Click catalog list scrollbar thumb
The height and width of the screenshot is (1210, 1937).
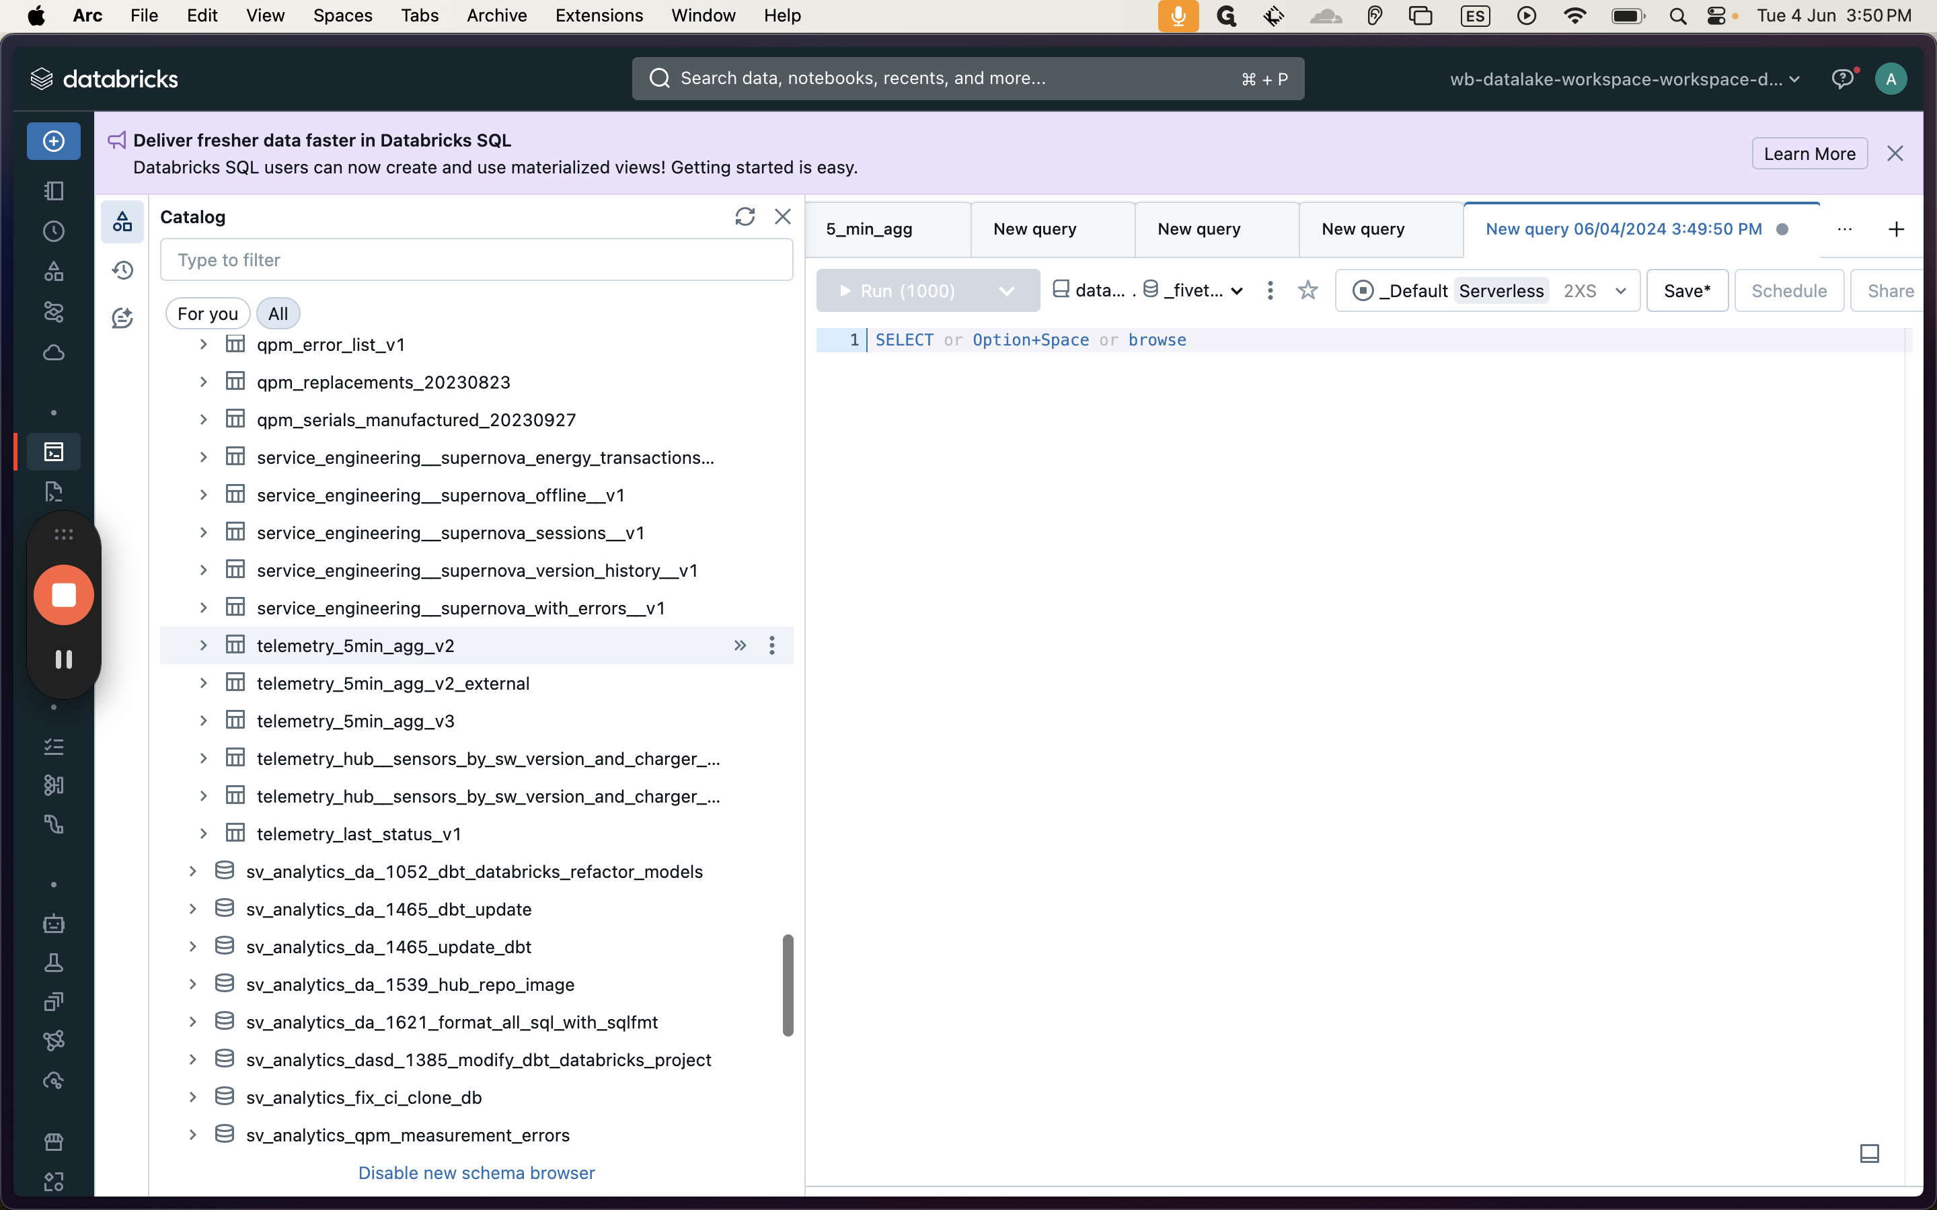pos(788,984)
